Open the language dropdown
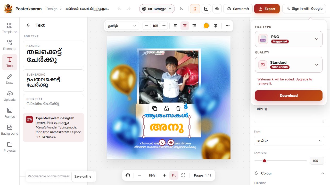Image resolution: width=330 pixels, height=185 pixels. point(157,9)
